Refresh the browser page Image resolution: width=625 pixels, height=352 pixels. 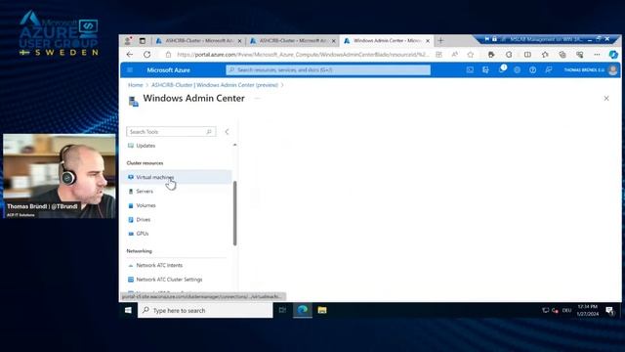147,55
